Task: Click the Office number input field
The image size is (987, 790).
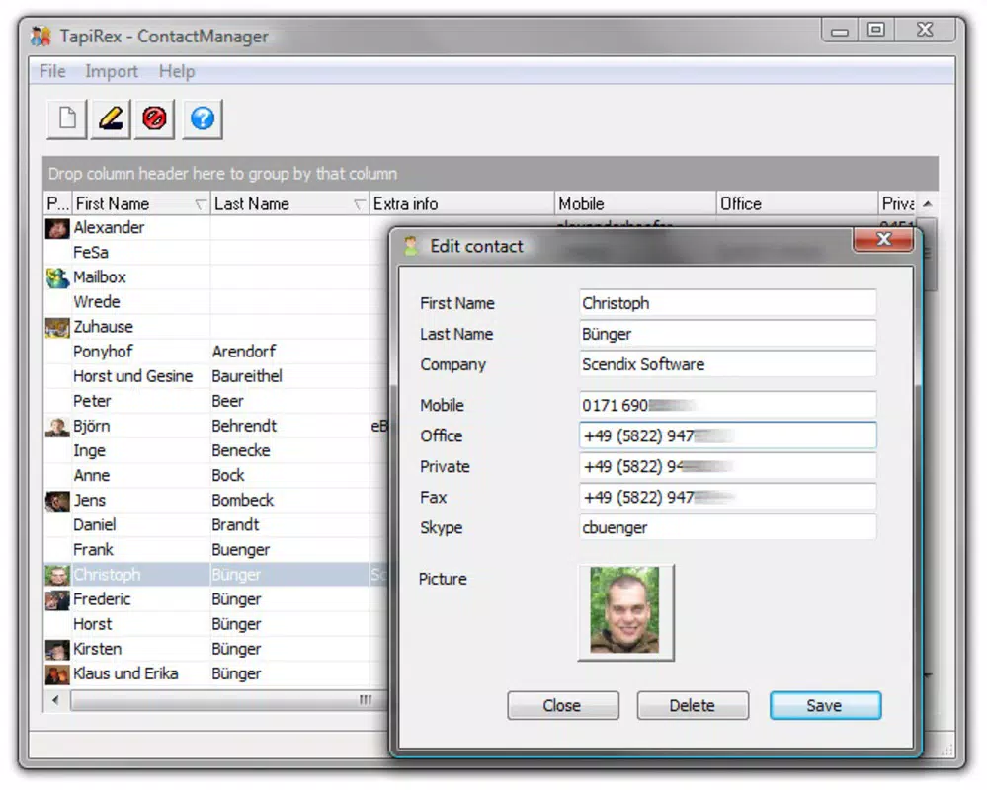Action: click(727, 435)
